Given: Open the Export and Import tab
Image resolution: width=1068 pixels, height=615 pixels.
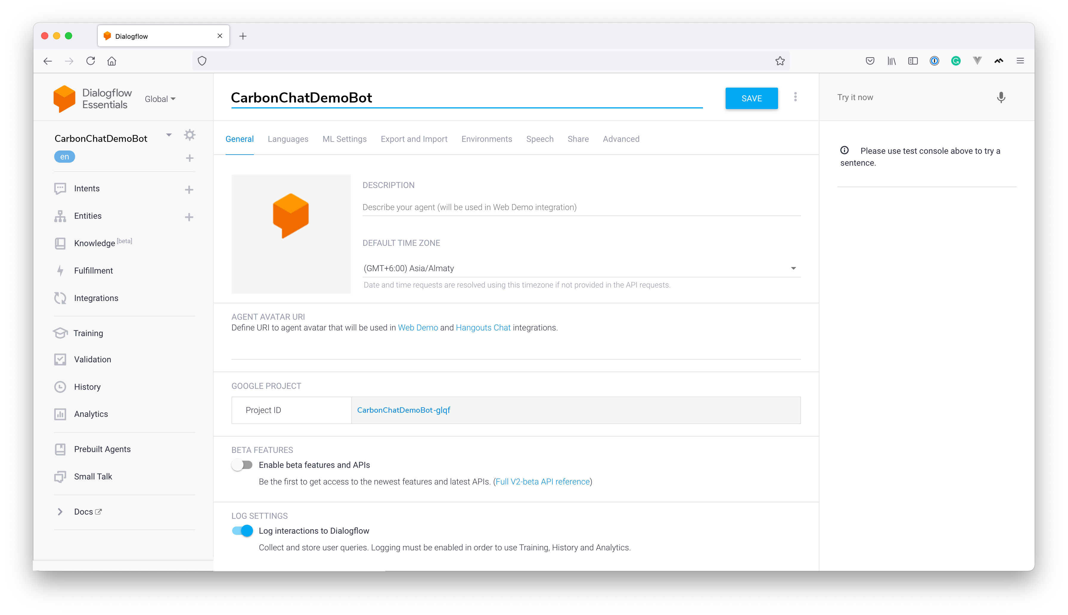Looking at the screenshot, I should (x=414, y=139).
